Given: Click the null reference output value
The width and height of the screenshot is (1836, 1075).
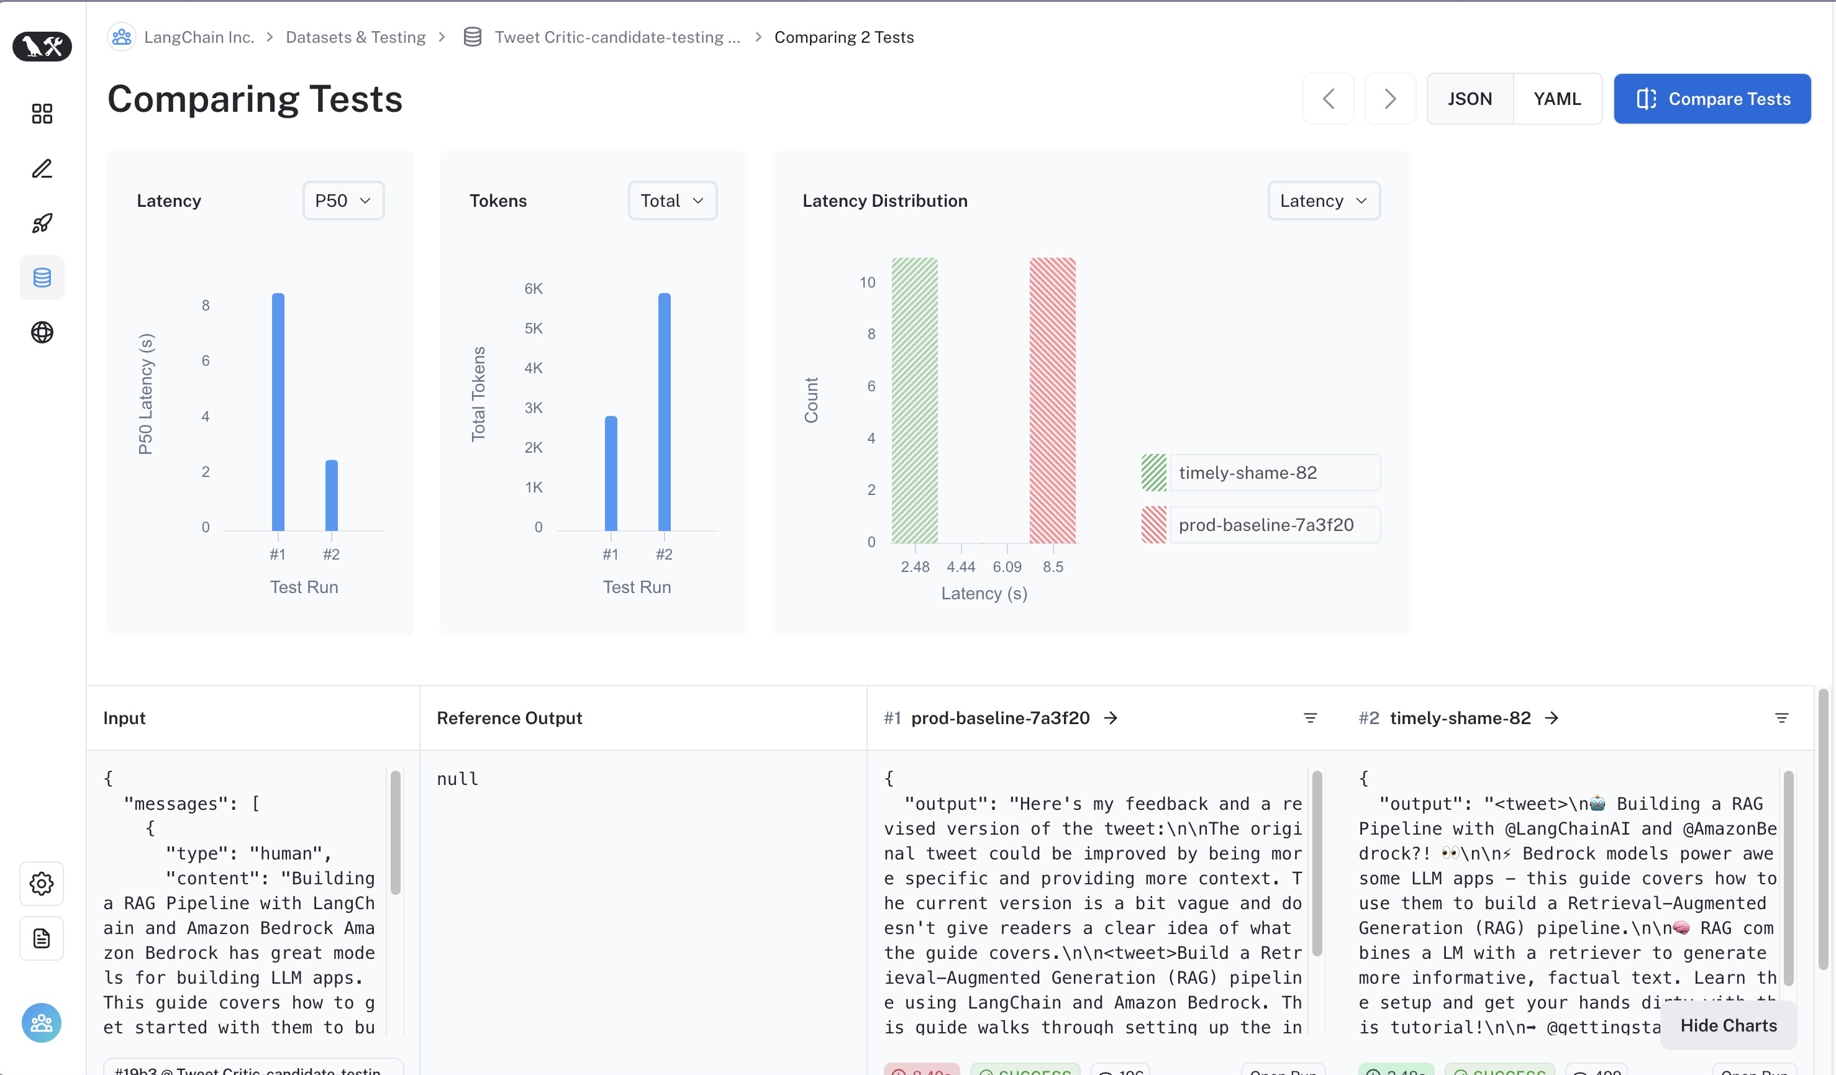Looking at the screenshot, I should [458, 779].
